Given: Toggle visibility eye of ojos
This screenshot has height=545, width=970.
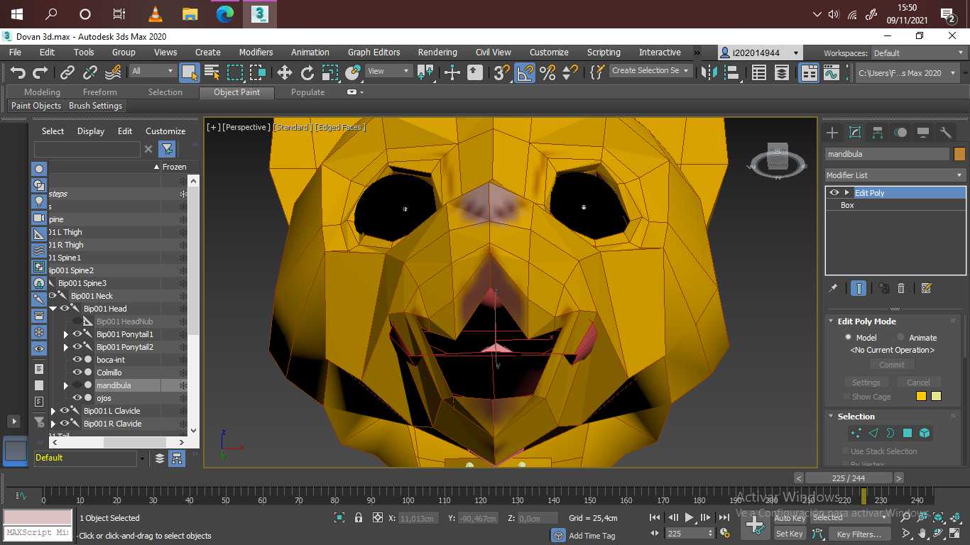Looking at the screenshot, I should tap(77, 398).
